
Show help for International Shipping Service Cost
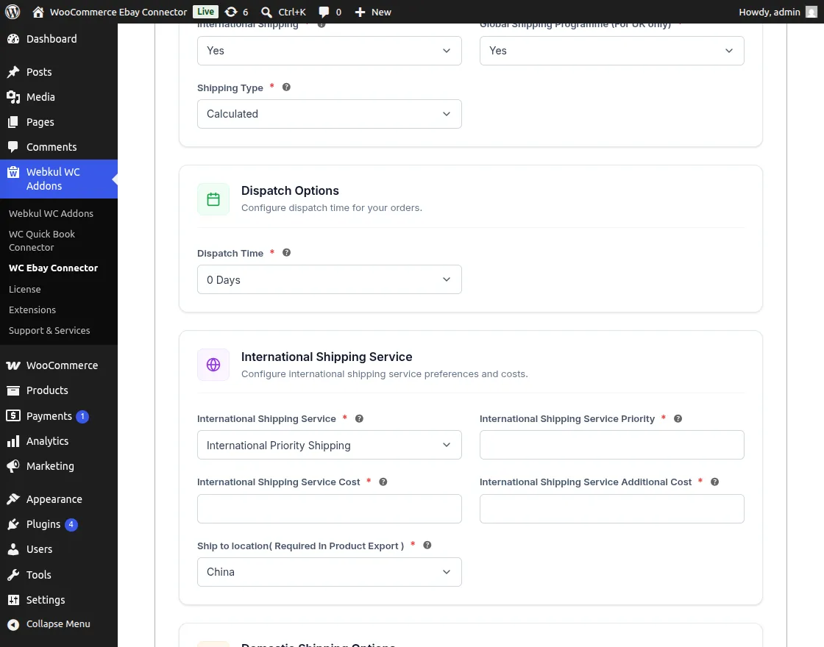pos(383,482)
